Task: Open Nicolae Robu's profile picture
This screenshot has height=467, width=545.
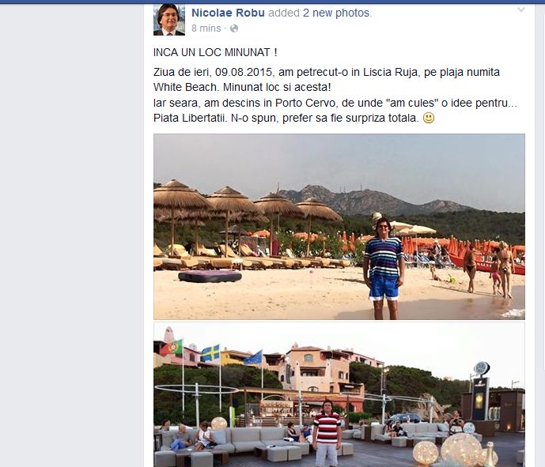Action: tap(169, 20)
